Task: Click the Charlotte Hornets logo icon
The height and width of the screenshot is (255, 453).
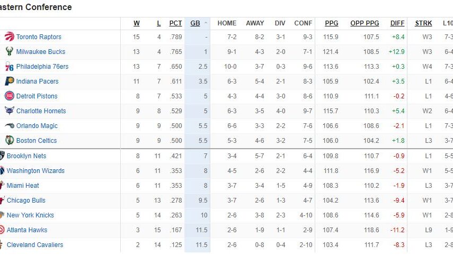Action: pos(10,111)
